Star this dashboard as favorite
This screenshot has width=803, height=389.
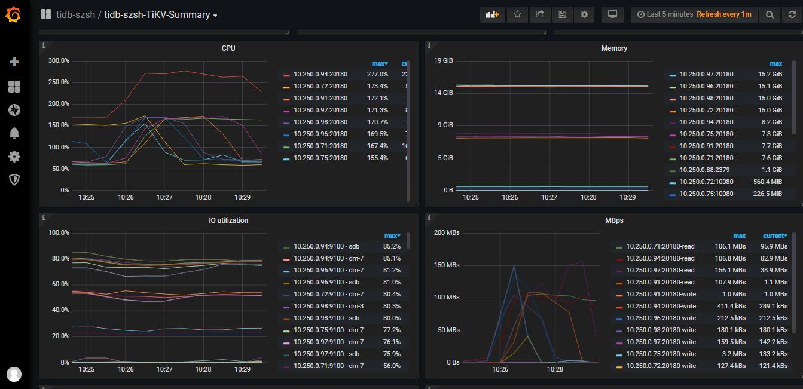tap(517, 14)
